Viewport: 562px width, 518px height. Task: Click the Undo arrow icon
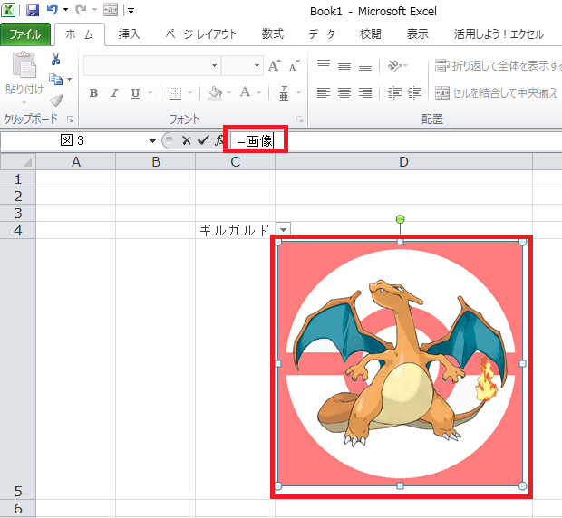click(53, 10)
